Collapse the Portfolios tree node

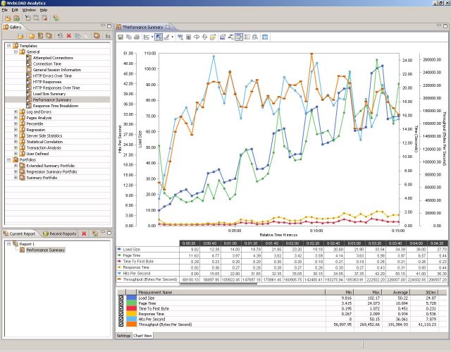[x=8, y=159]
